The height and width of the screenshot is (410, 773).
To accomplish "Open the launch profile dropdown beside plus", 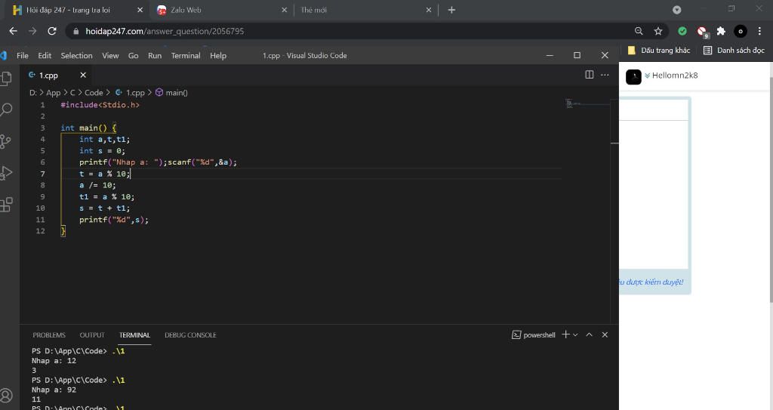I will pyautogui.click(x=574, y=335).
